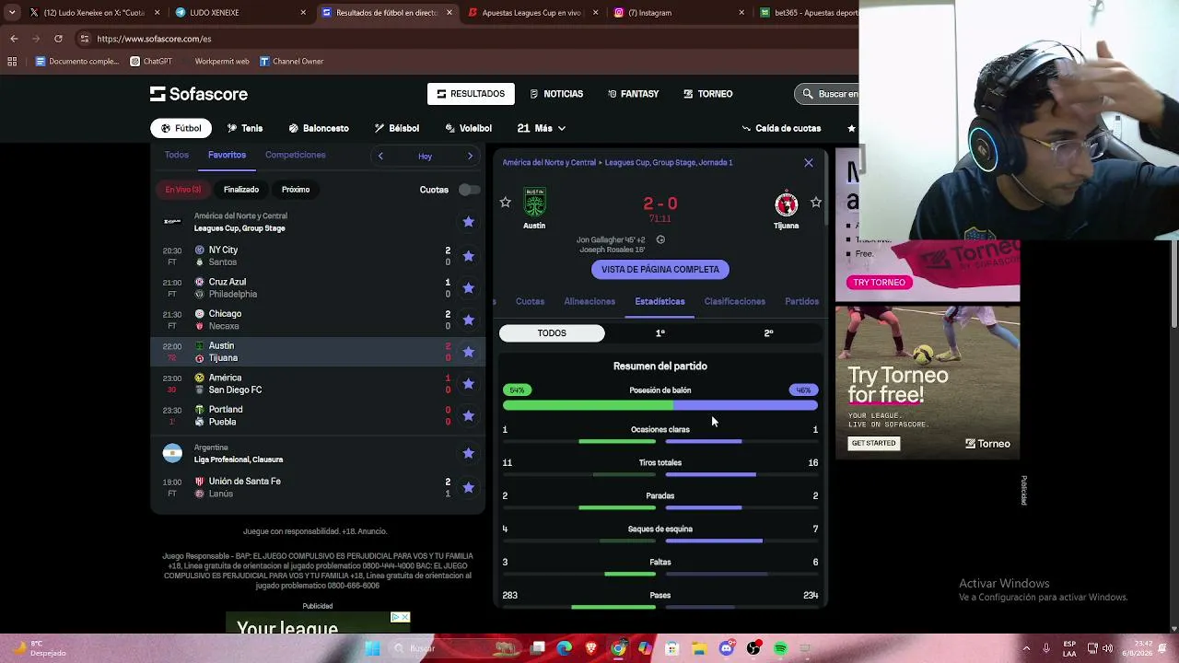Click GET STARTED in Torneo ad

click(873, 444)
